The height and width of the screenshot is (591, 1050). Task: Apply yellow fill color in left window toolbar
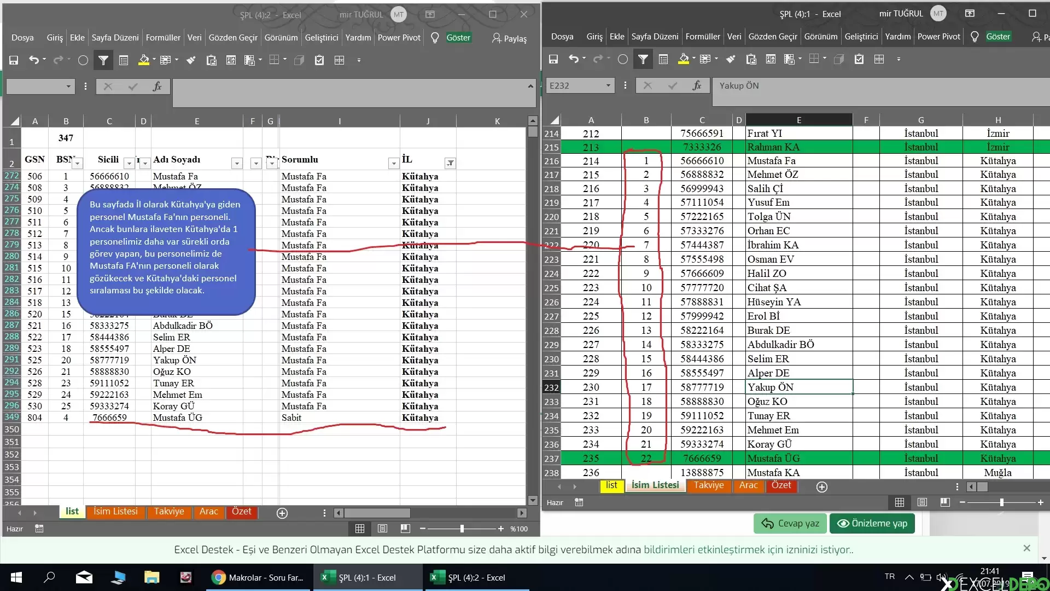pos(143,60)
